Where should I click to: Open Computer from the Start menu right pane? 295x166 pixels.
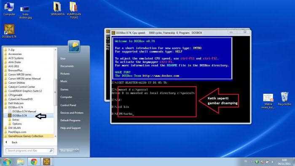click(x=66, y=97)
